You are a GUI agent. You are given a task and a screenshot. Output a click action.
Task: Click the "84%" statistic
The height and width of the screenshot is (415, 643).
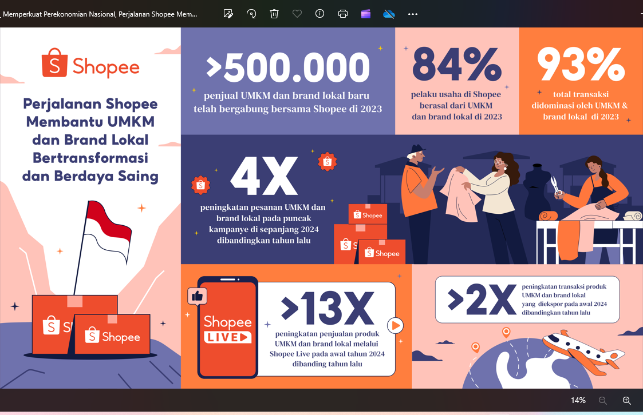[x=457, y=64]
